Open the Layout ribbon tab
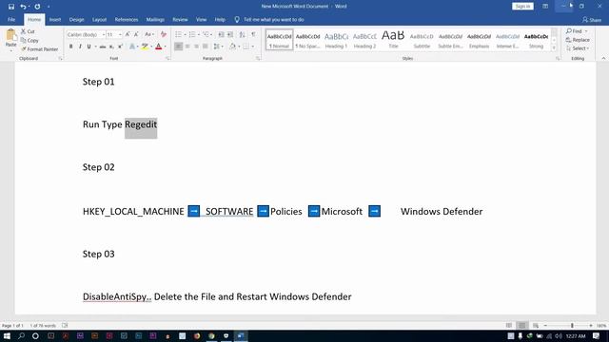The image size is (609, 342). click(x=99, y=19)
